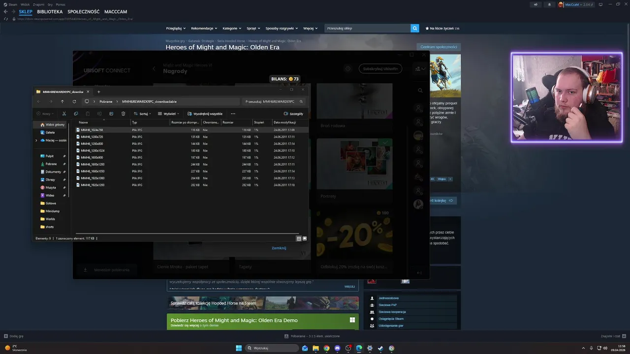Delete the selected file using trash icon
630x354 pixels.
(x=123, y=114)
